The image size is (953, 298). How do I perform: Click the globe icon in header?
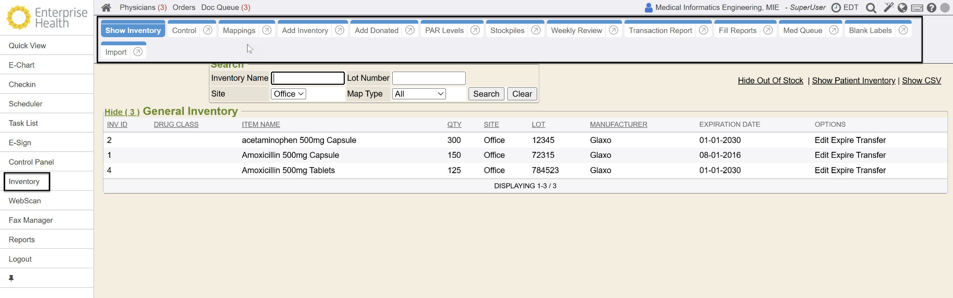(x=902, y=8)
